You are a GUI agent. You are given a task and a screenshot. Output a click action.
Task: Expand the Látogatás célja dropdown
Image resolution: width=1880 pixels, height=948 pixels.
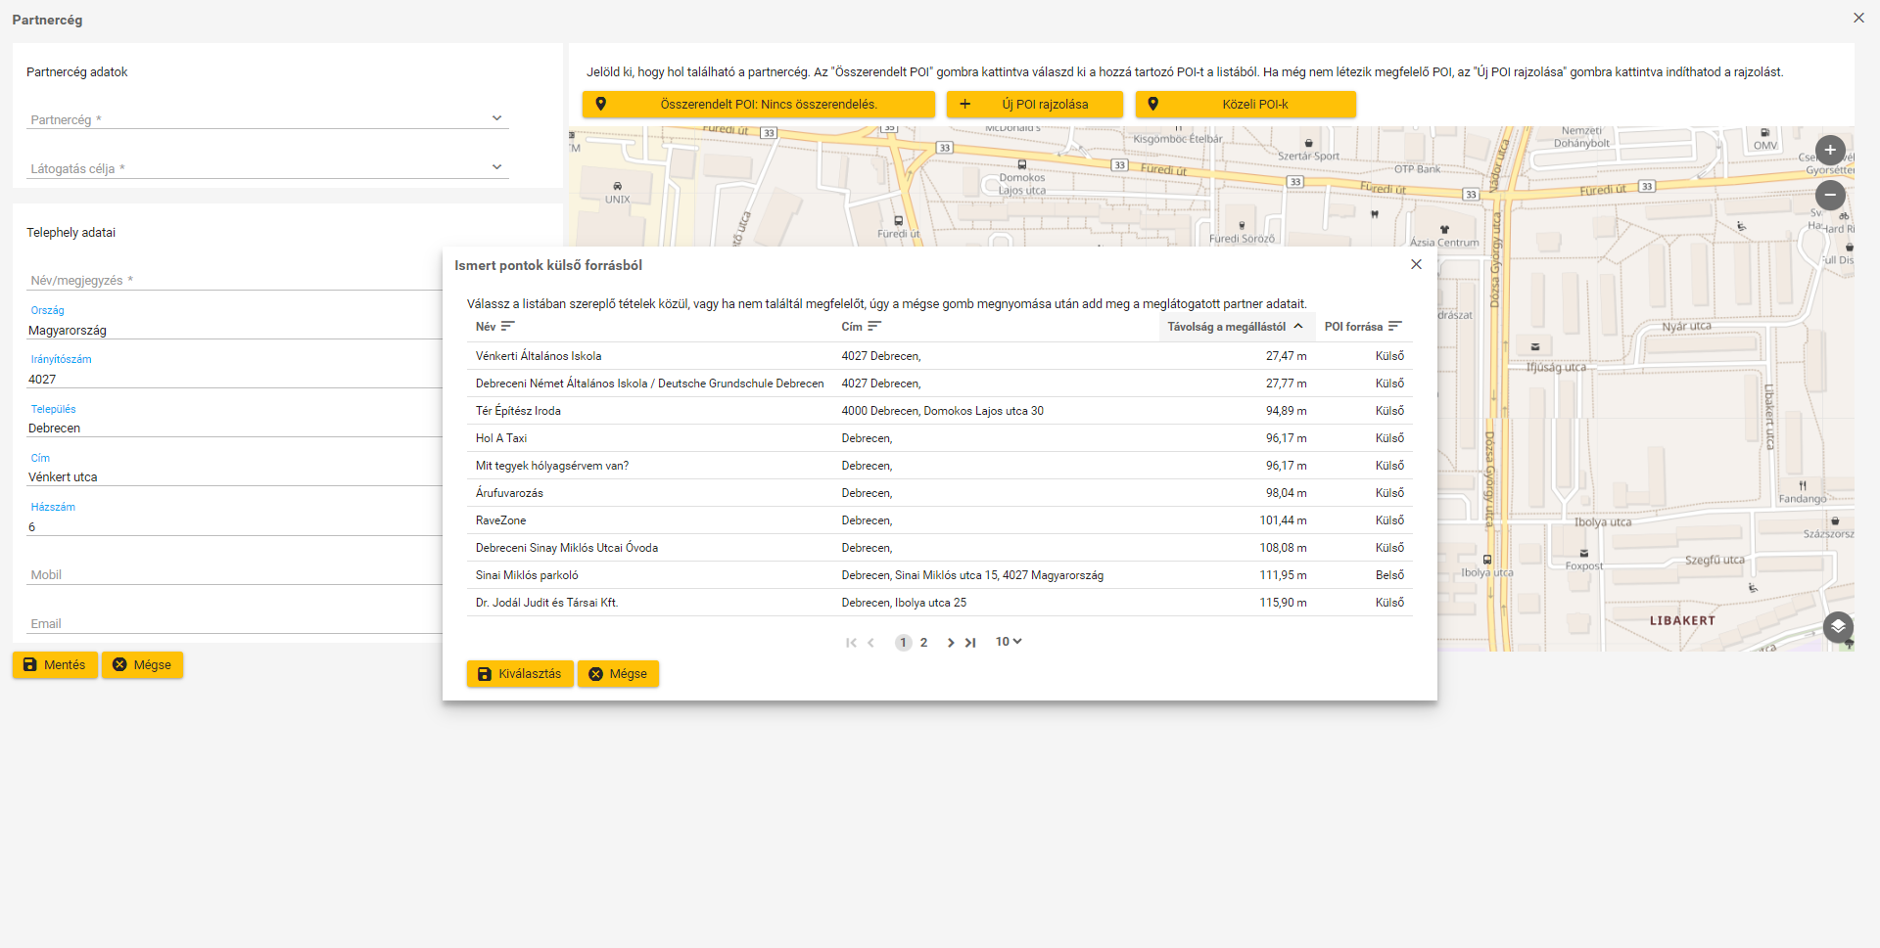click(x=496, y=167)
